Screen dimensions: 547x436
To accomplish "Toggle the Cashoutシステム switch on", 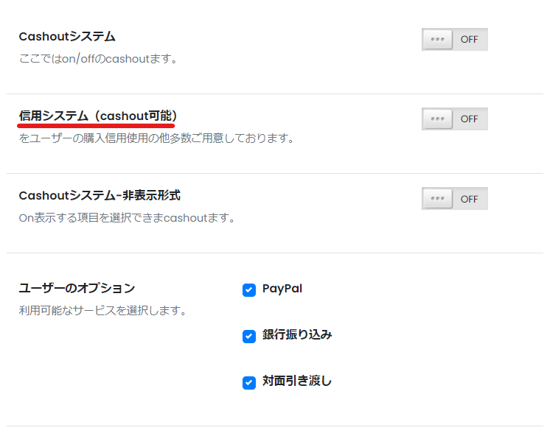I will point(455,39).
